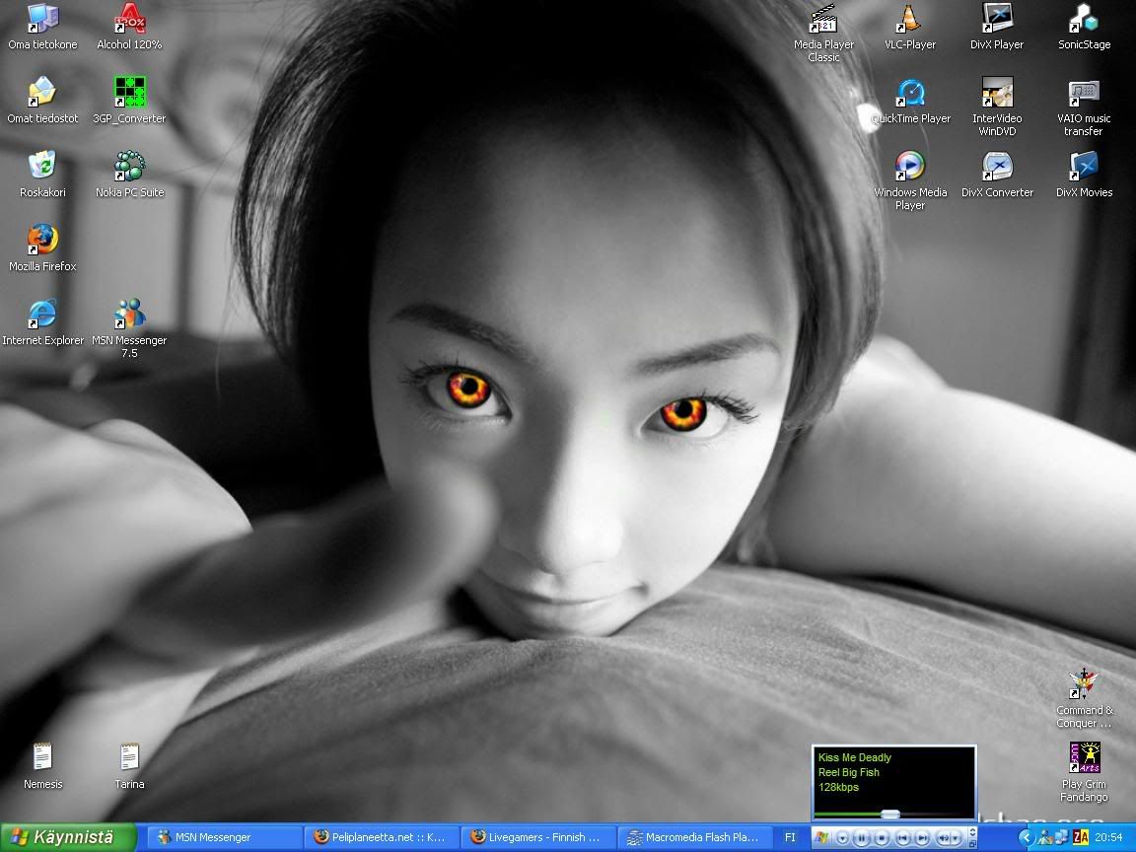This screenshot has width=1136, height=852.
Task: Stop the song in the media toolbar
Action: pyautogui.click(x=882, y=838)
